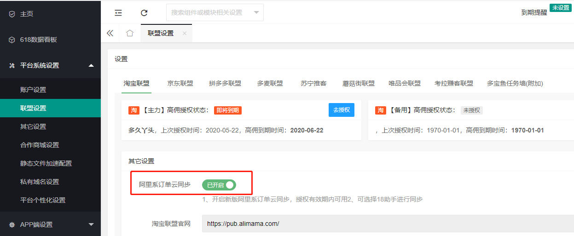Click the 即将到期 status badge
Image resolution: width=574 pixels, height=236 pixels.
229,110
